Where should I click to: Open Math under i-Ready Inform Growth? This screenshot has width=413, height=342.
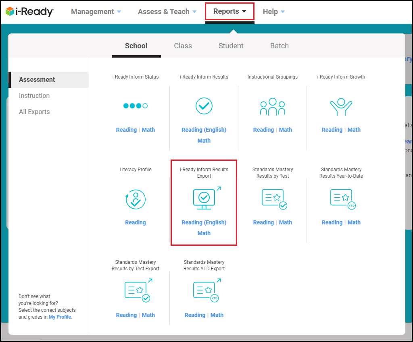[354, 130]
